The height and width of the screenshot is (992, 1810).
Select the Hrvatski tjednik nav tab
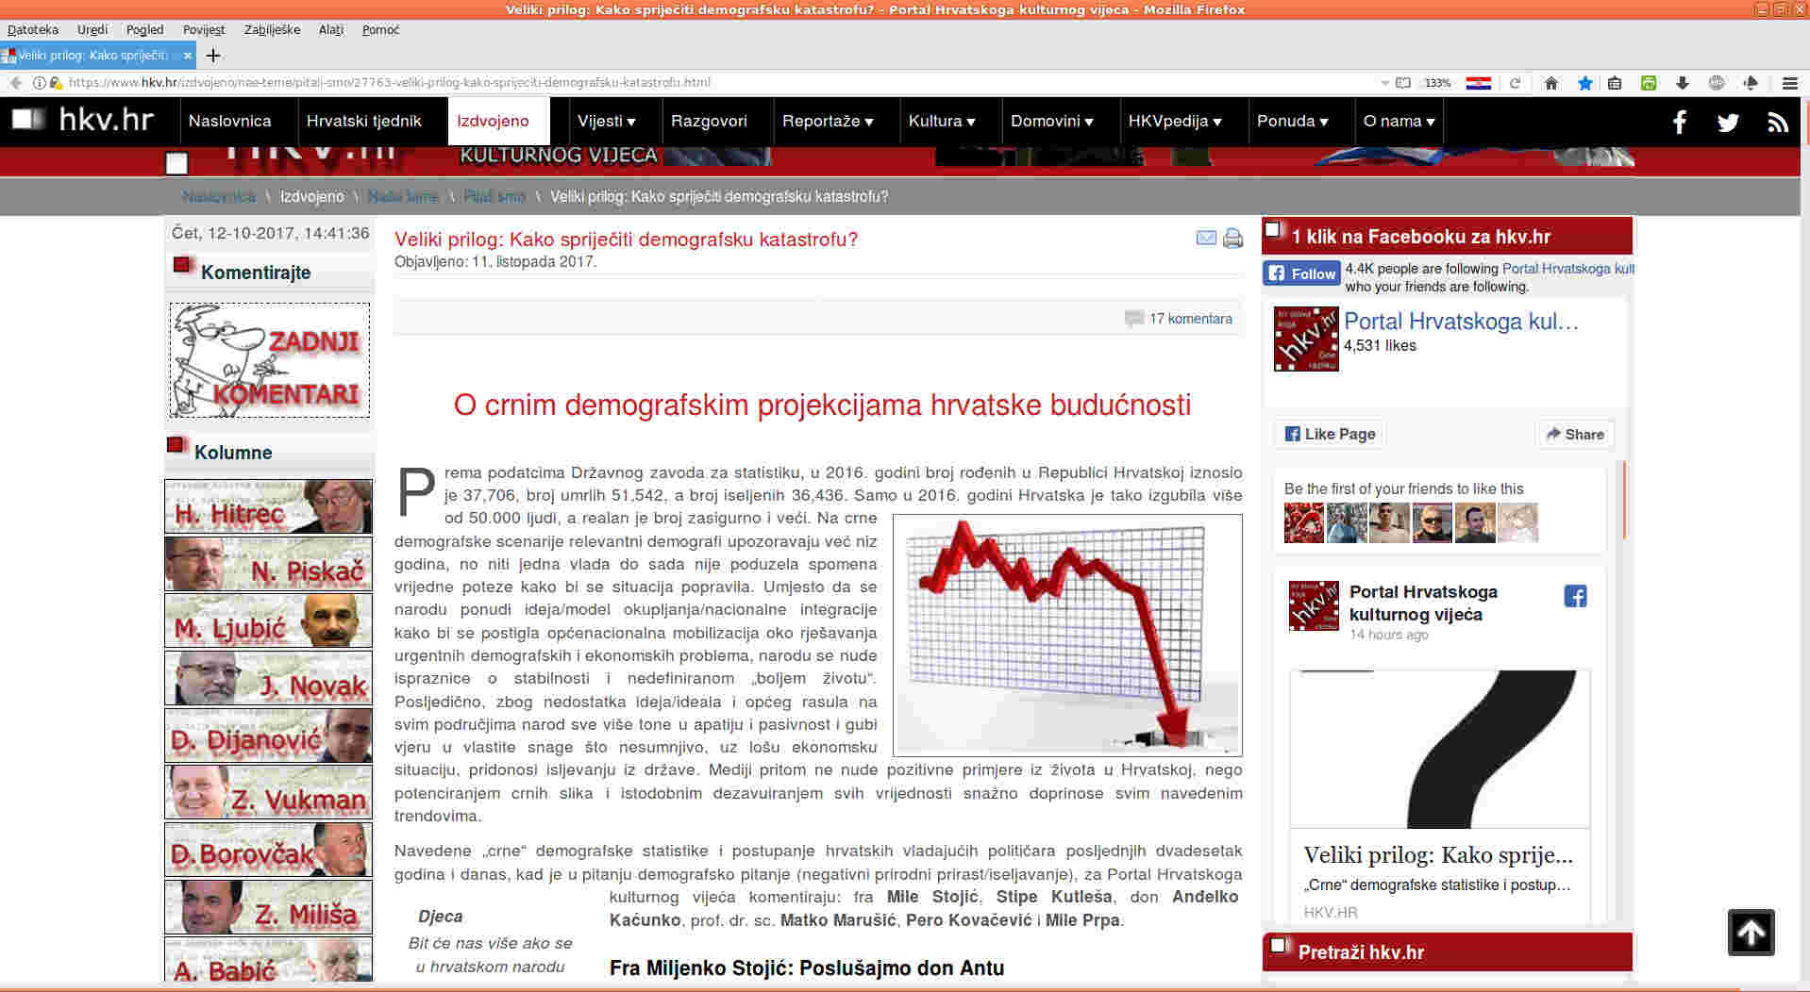[x=363, y=121]
